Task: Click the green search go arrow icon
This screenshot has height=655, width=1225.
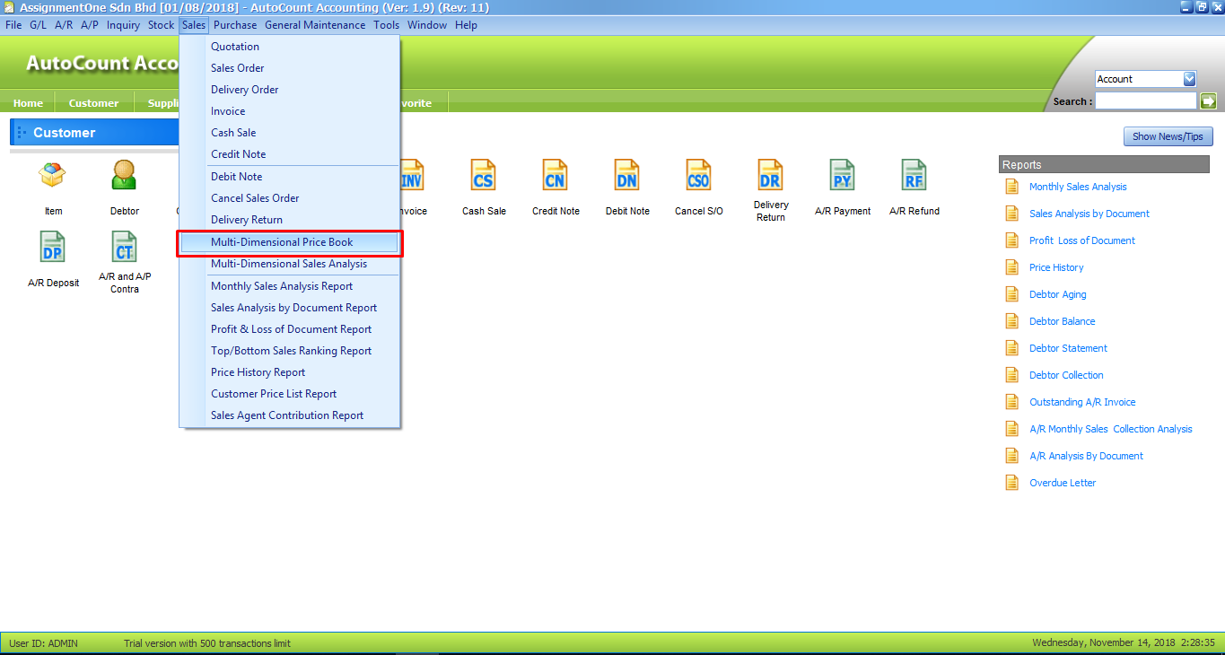Action: click(1208, 101)
